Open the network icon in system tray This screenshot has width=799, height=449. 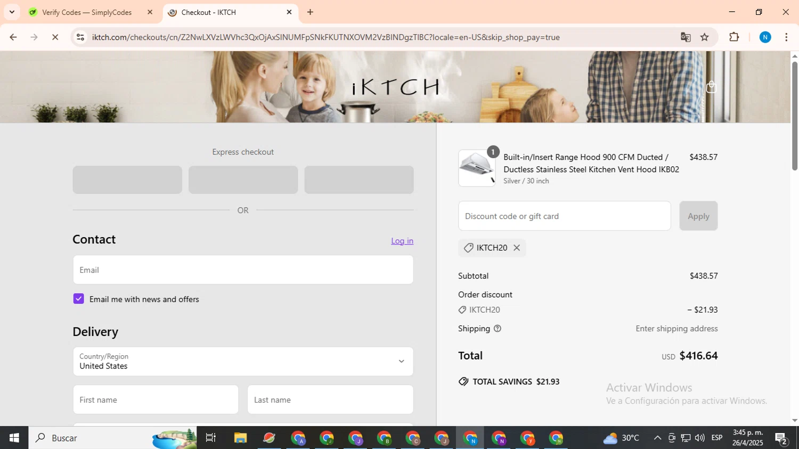pos(686,438)
